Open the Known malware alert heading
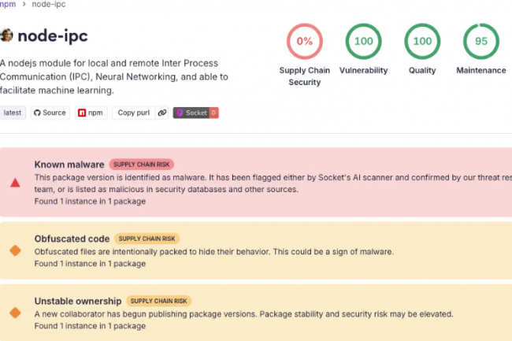This screenshot has width=512, height=341. click(x=69, y=164)
